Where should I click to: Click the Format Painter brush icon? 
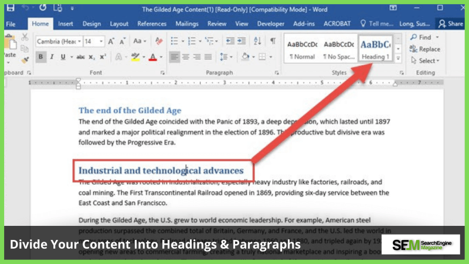[25, 60]
